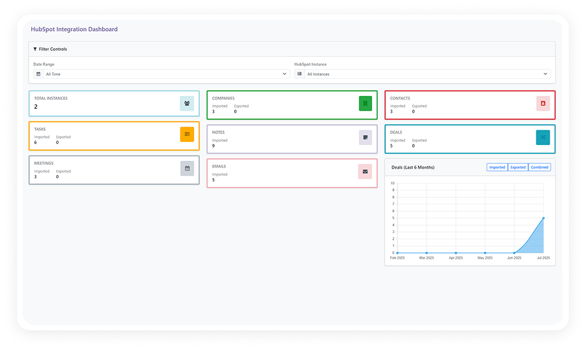Click the Notes imported value 9

(213, 146)
